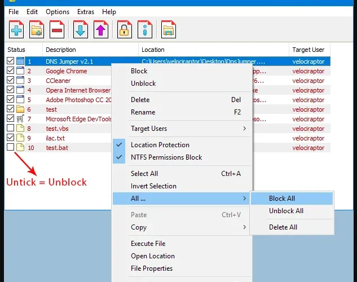Click the Add folder toolbar icon
This screenshot has width=357, height=282.
(37, 29)
